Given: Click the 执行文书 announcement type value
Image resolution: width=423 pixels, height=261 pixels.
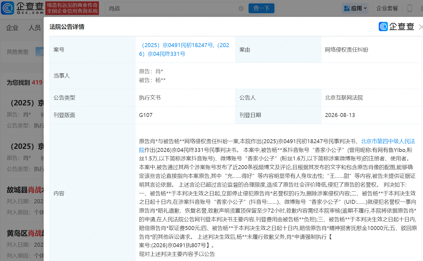Looking at the screenshot, I should point(150,98).
